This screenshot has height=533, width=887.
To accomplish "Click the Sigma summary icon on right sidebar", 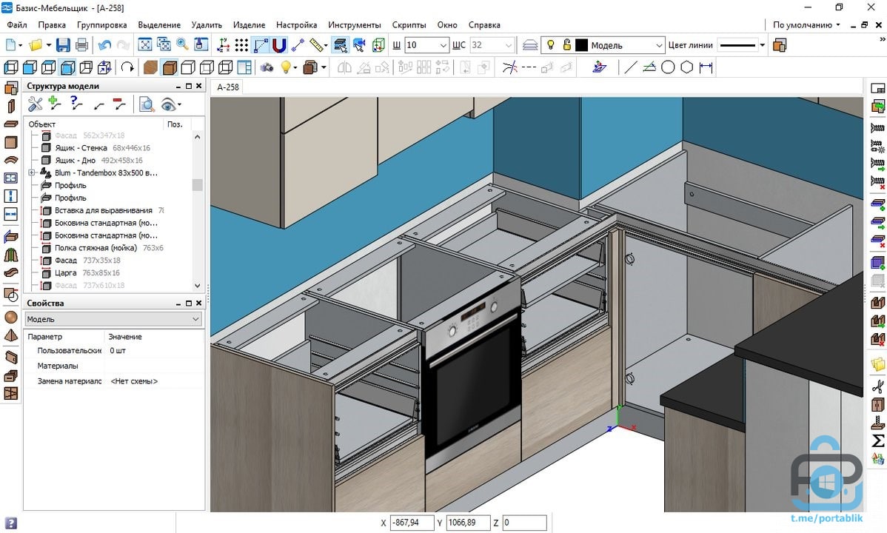I will 878,441.
